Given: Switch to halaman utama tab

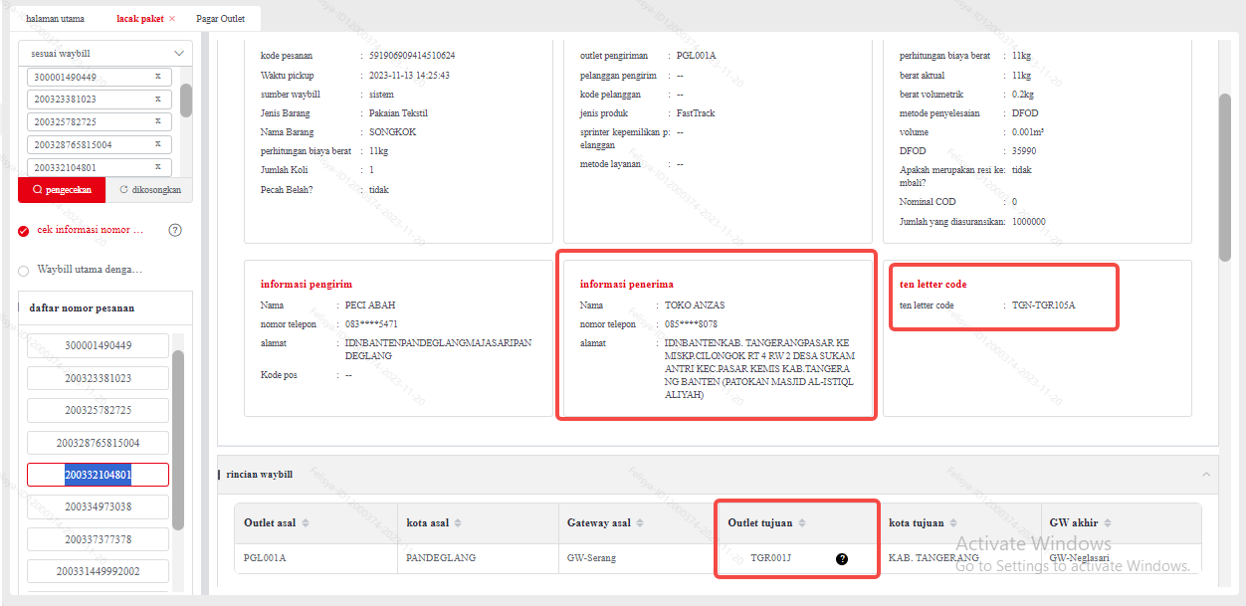Looking at the screenshot, I should 55,19.
